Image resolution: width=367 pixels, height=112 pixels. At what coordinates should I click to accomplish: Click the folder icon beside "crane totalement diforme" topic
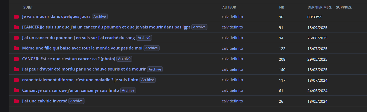coord(16,80)
